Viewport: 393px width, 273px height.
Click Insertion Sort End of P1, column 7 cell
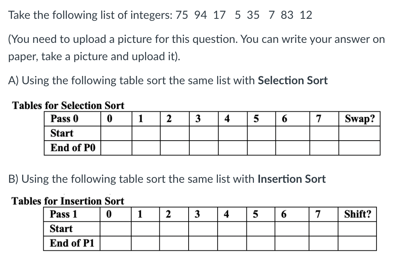[x=323, y=243]
